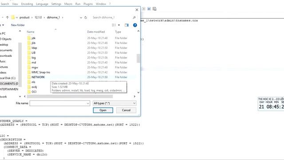This screenshot has width=284, height=160.
Task: Click the Open button
Action: (103, 110)
